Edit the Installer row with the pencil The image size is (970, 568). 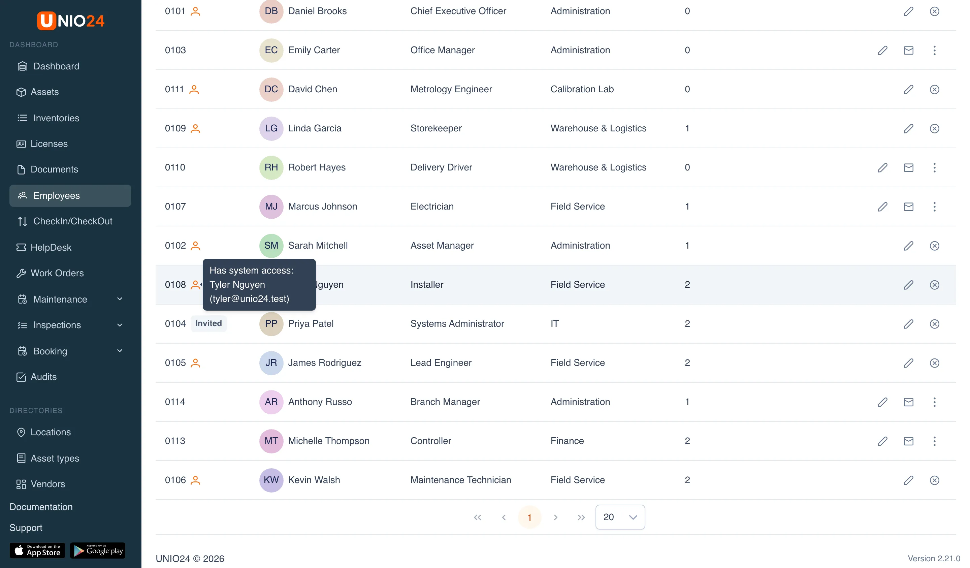(x=908, y=285)
